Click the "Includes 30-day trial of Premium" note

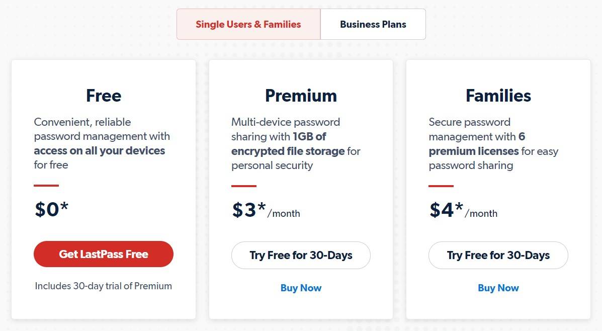[104, 286]
